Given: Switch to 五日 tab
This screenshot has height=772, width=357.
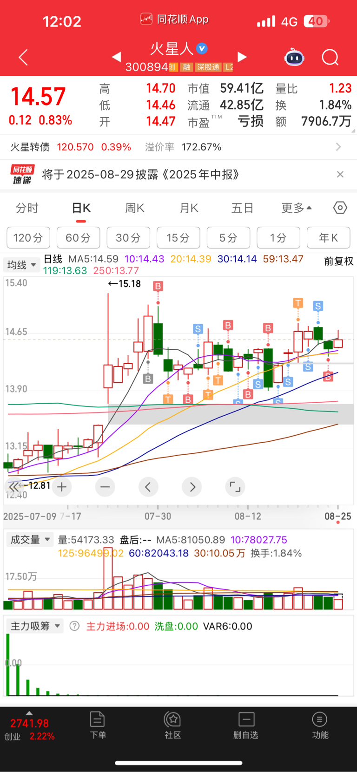Looking at the screenshot, I should [x=243, y=208].
